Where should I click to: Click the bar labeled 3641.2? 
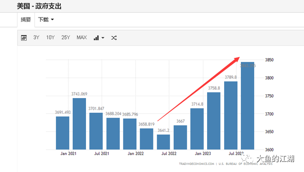tap(163, 142)
